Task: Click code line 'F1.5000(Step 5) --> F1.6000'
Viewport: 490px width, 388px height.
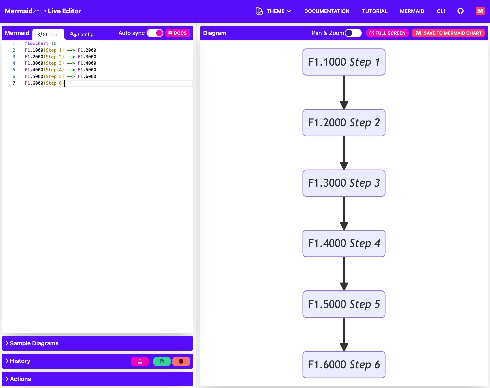Action: pyautogui.click(x=60, y=76)
